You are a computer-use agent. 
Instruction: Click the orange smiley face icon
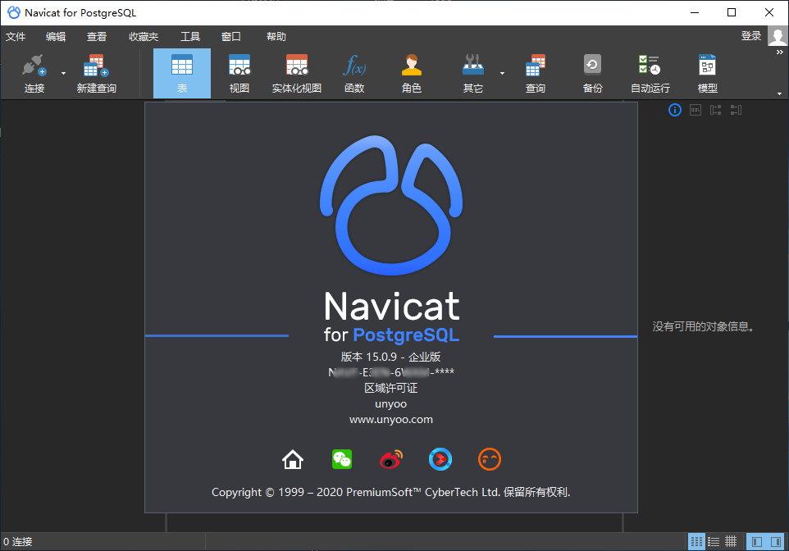click(489, 459)
